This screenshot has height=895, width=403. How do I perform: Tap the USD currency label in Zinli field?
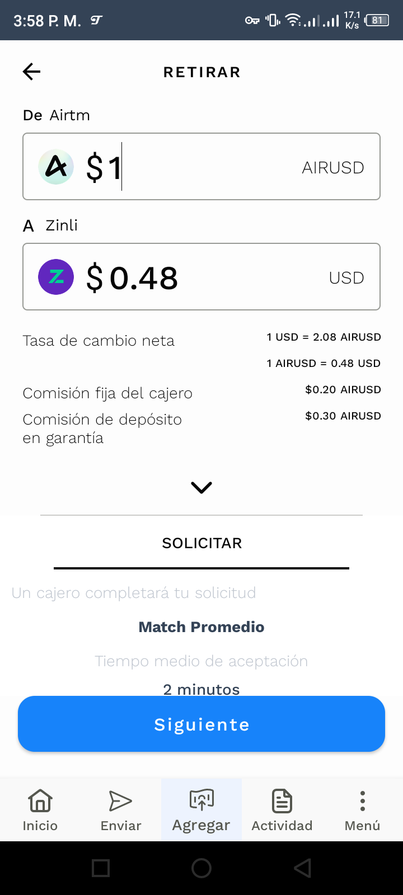coord(346,277)
